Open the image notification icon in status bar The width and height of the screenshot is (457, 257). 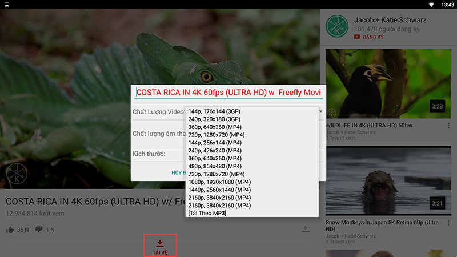[x=7, y=5]
